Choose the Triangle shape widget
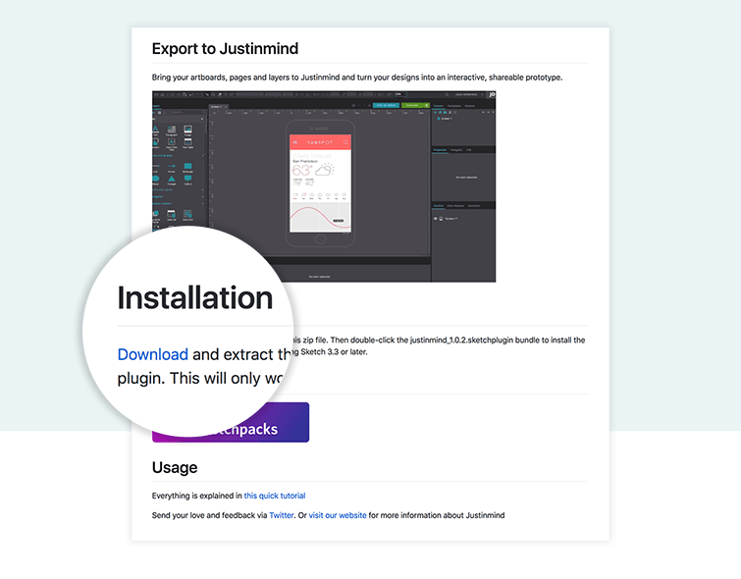The height and width of the screenshot is (579, 741). pyautogui.click(x=171, y=180)
